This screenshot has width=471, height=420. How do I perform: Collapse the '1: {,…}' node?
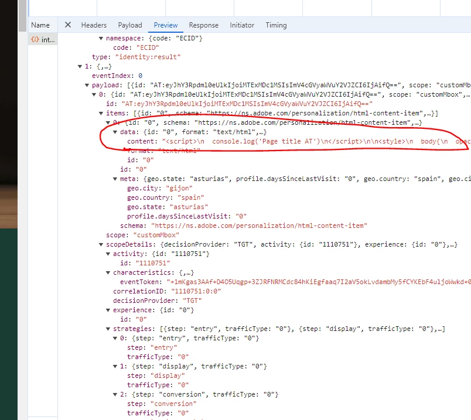80,66
